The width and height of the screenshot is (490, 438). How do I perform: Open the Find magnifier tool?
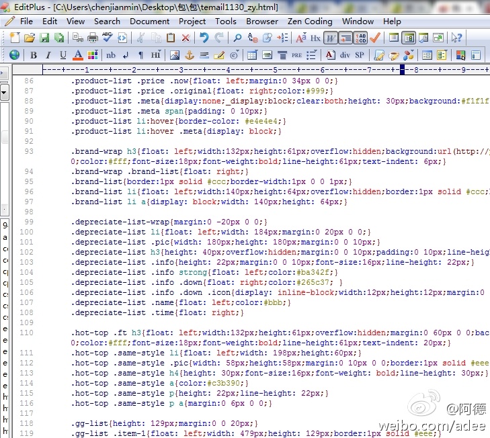(237, 38)
